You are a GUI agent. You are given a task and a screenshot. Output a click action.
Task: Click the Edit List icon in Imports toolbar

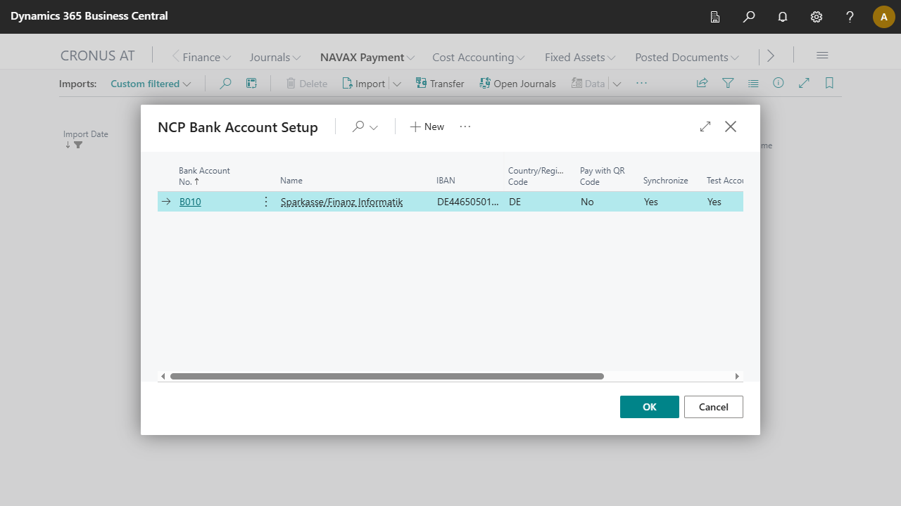click(251, 84)
